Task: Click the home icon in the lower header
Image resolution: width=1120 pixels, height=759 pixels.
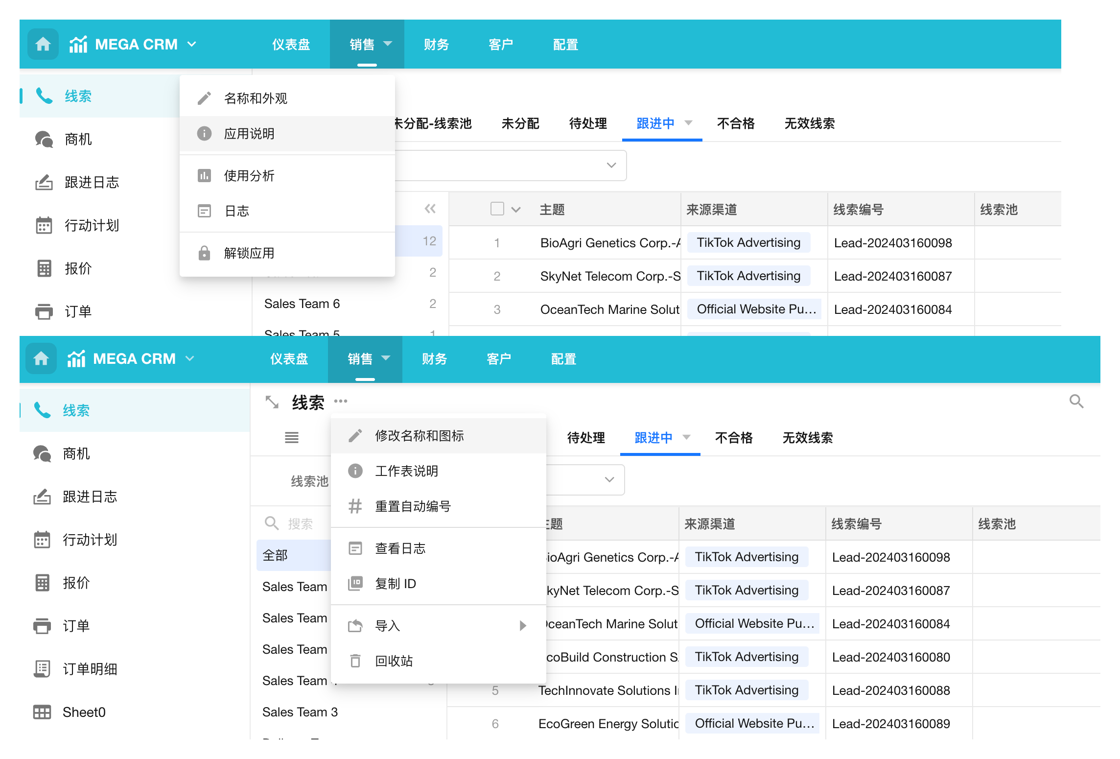Action: click(x=41, y=358)
